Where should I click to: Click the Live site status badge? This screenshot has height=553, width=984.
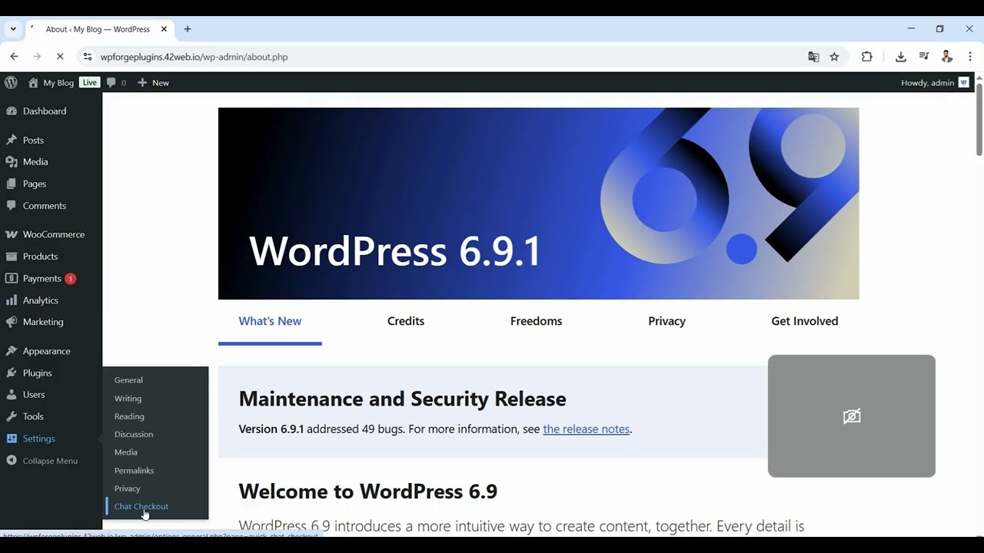pos(90,82)
